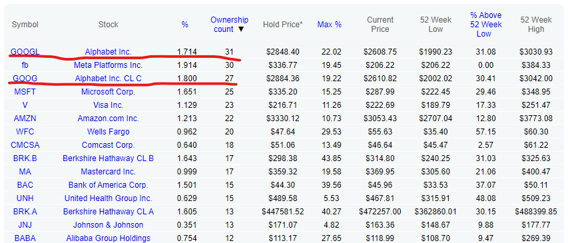Image resolution: width=568 pixels, height=243 pixels.
Task: Select Meta current price $206.22 in Current Price column
Action: point(380,65)
